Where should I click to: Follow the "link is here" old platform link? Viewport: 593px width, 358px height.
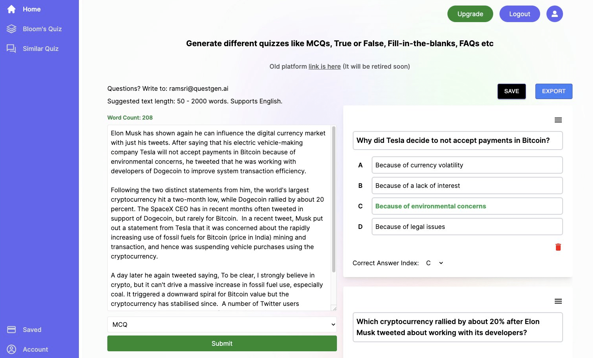click(324, 66)
